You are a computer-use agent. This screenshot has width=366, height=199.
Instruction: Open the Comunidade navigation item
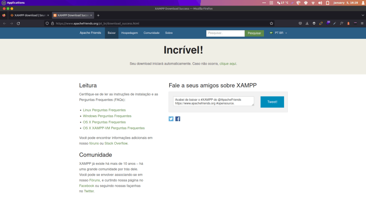point(151,33)
